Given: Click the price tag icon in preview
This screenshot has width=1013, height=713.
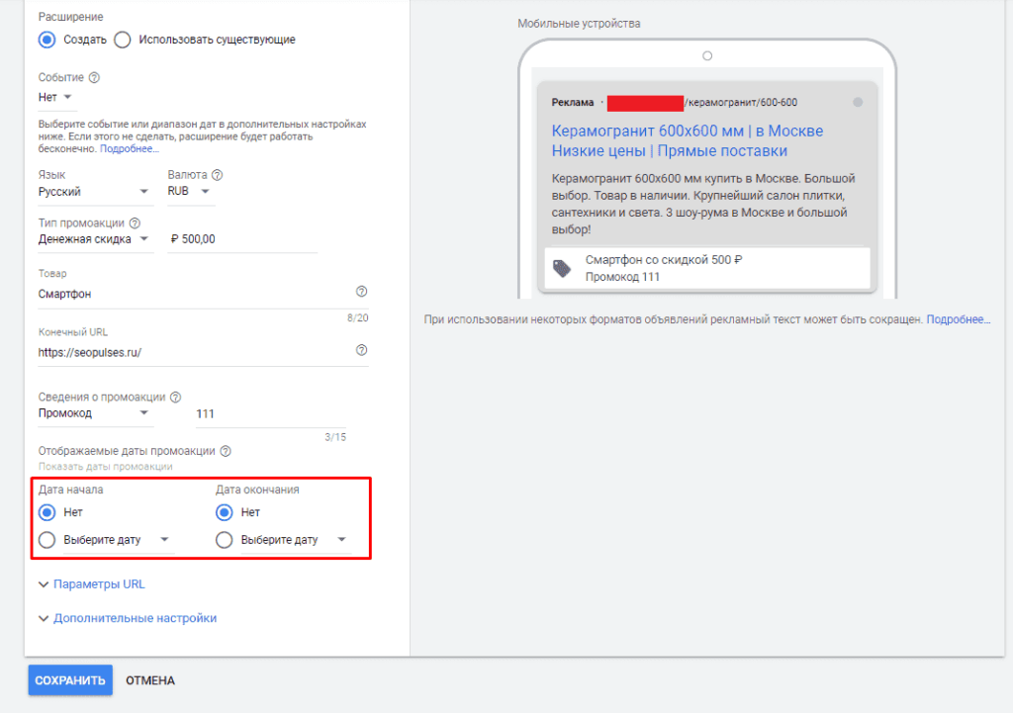Looking at the screenshot, I should (562, 268).
